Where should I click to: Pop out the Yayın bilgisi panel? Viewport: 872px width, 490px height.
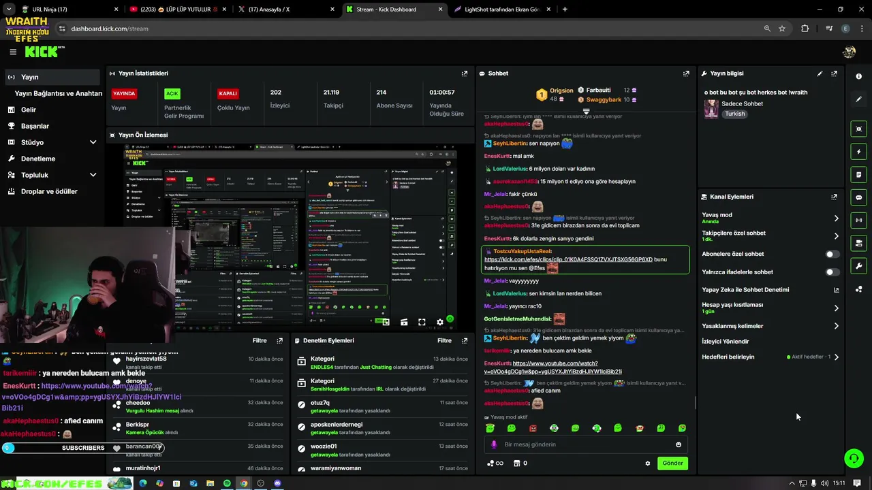pos(834,73)
